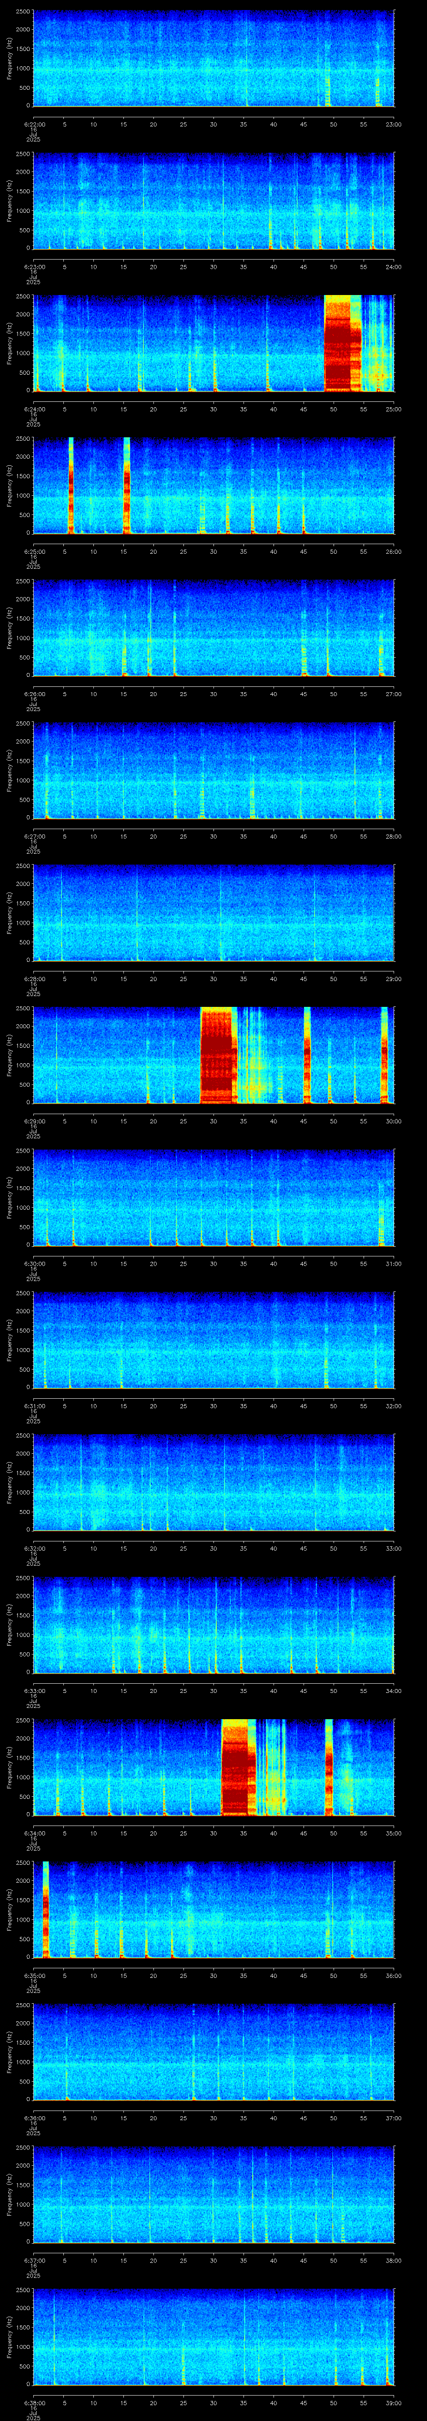This screenshot has height=2421, width=427.
Task: Click the red burst at the start of the 6:35:00 panel
Action: (x=45, y=1910)
